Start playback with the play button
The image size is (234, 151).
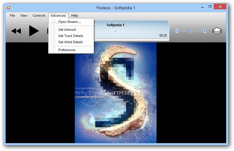[x=34, y=31]
